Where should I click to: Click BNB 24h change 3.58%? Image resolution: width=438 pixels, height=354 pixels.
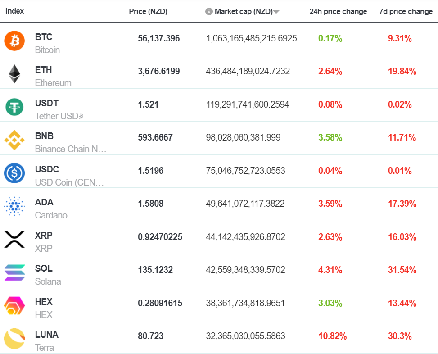tap(330, 137)
